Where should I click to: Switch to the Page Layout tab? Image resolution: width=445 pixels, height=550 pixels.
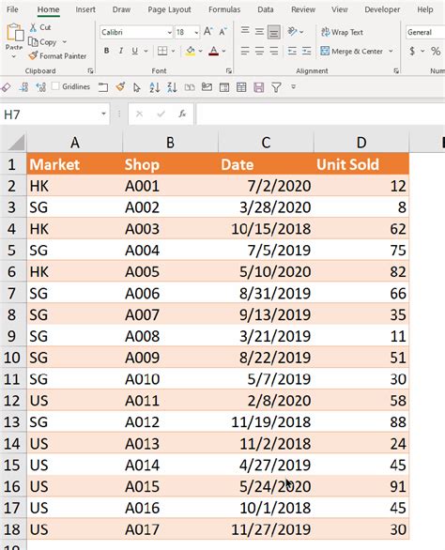(x=169, y=9)
